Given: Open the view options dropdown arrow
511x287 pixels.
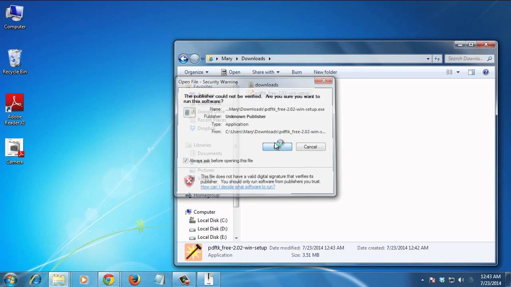Looking at the screenshot, I should pyautogui.click(x=458, y=72).
